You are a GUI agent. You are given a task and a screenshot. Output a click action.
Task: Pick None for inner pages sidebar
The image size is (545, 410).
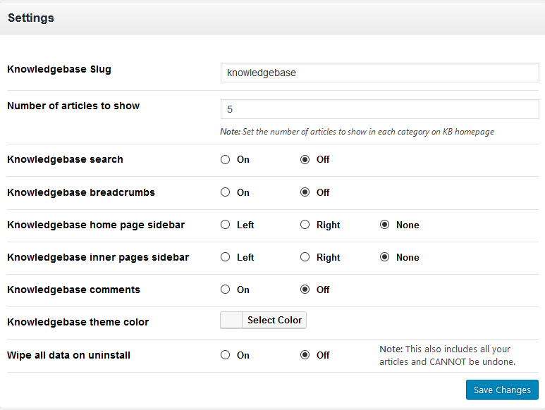point(384,257)
